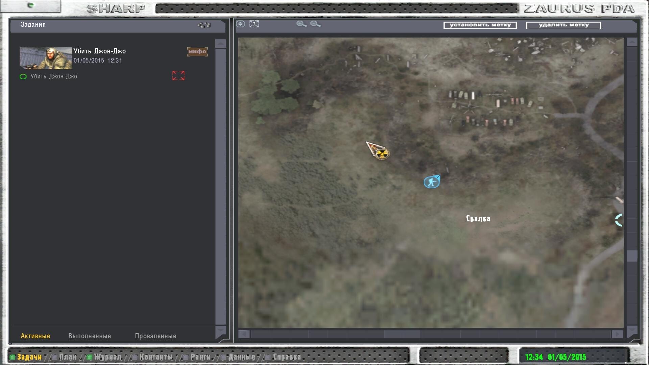Click the map vertical scrollbar thumb
The image size is (649, 365).
tap(632, 256)
